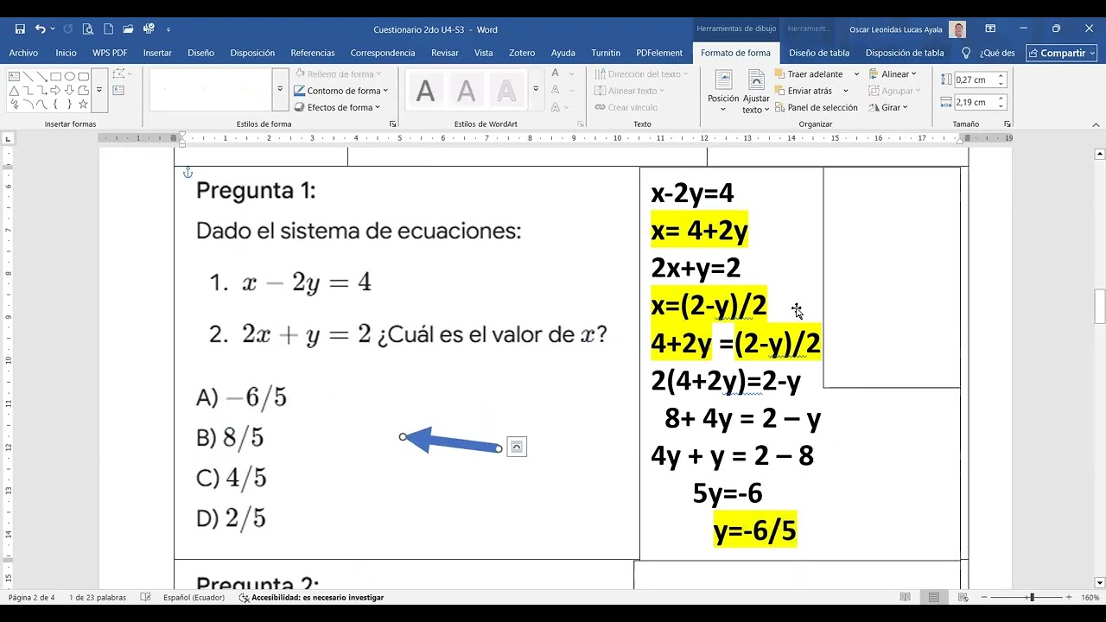Image resolution: width=1106 pixels, height=622 pixels.
Task: Open a file with the folder icon
Action: [x=128, y=29]
